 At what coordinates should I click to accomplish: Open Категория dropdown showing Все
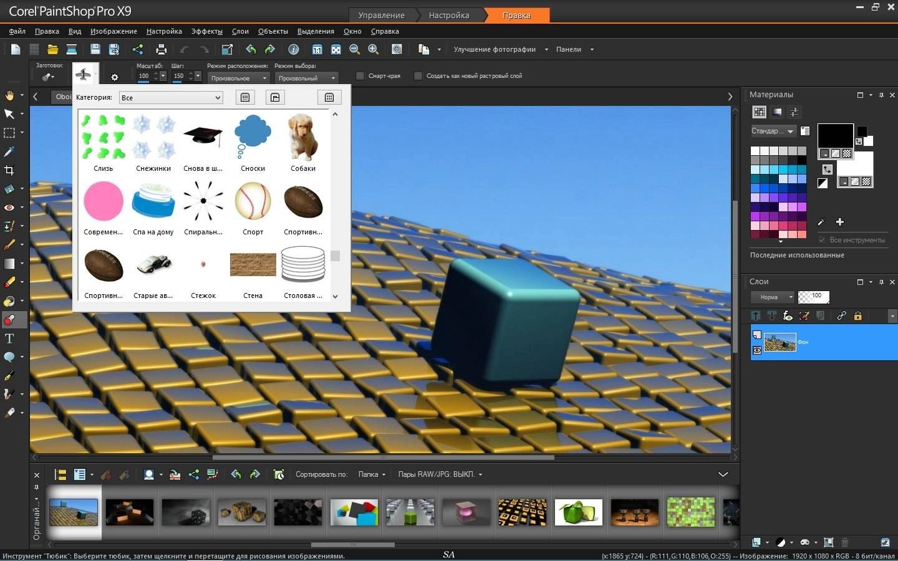point(171,97)
